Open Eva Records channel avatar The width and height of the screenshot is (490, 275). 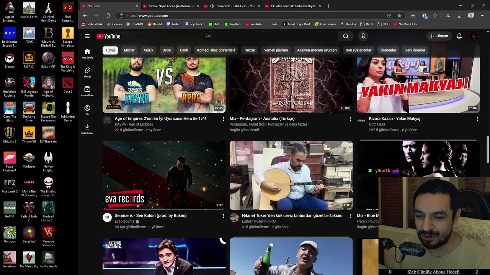[107, 218]
